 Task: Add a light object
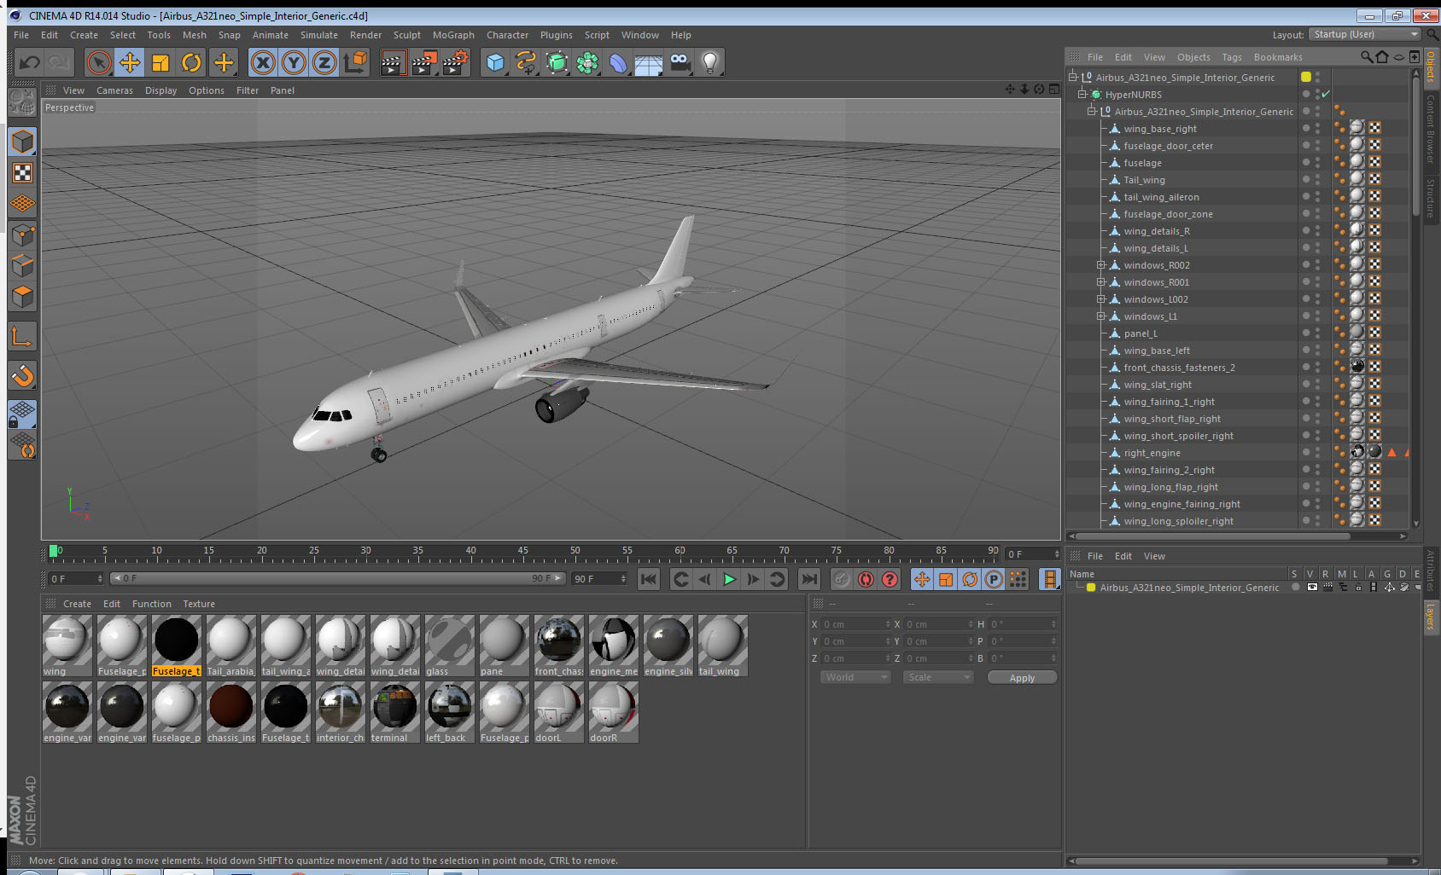[710, 62]
